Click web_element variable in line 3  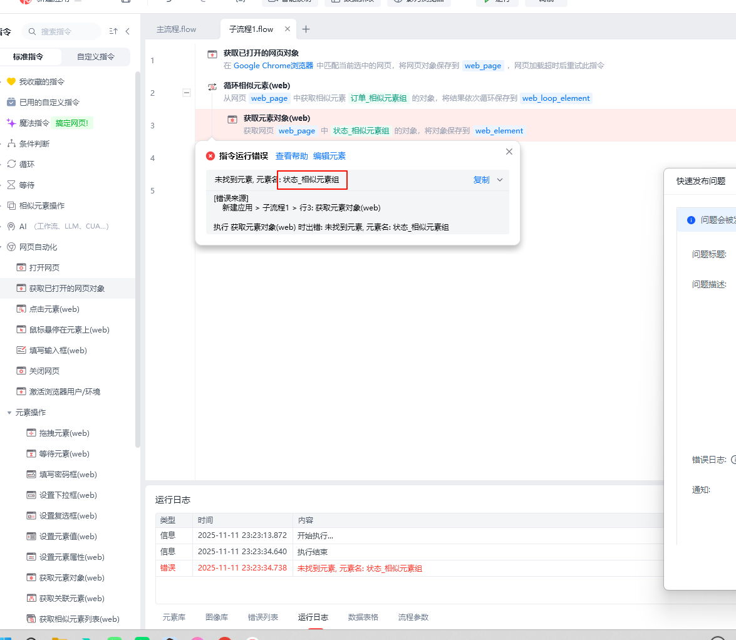(499, 131)
